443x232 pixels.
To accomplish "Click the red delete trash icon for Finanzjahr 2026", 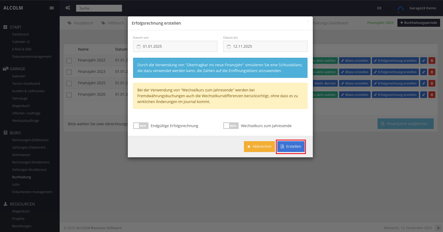I will coord(432,95).
